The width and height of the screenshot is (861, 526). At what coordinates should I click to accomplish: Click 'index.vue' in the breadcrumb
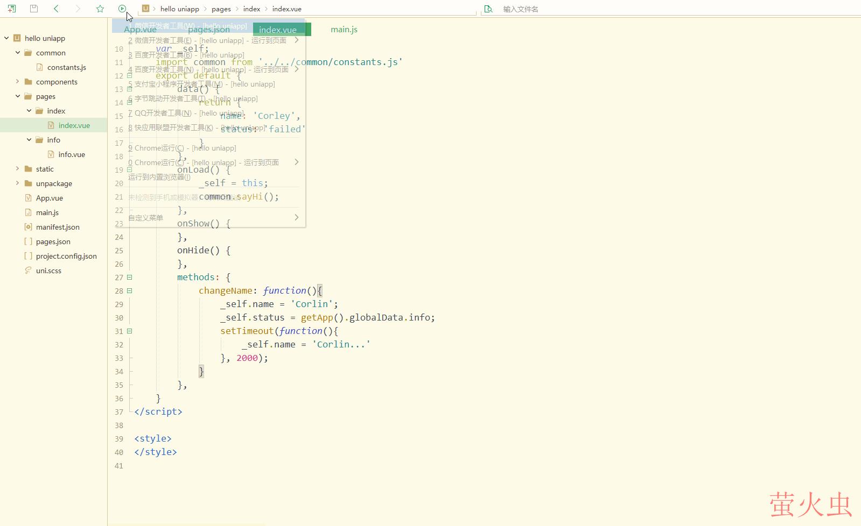286,9
